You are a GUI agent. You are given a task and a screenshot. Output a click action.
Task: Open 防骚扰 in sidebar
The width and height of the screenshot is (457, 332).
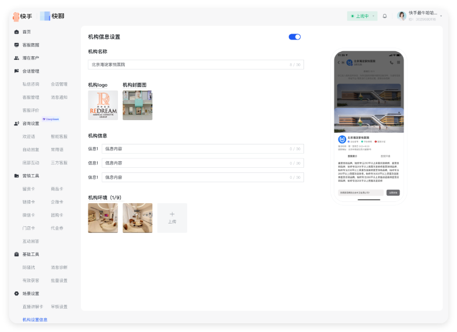pos(29,268)
